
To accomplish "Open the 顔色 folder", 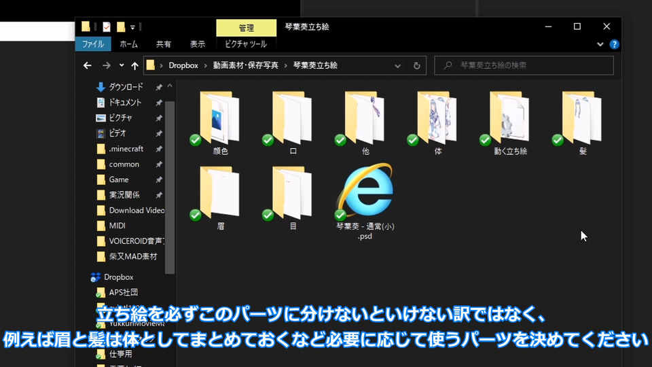I will point(219,123).
